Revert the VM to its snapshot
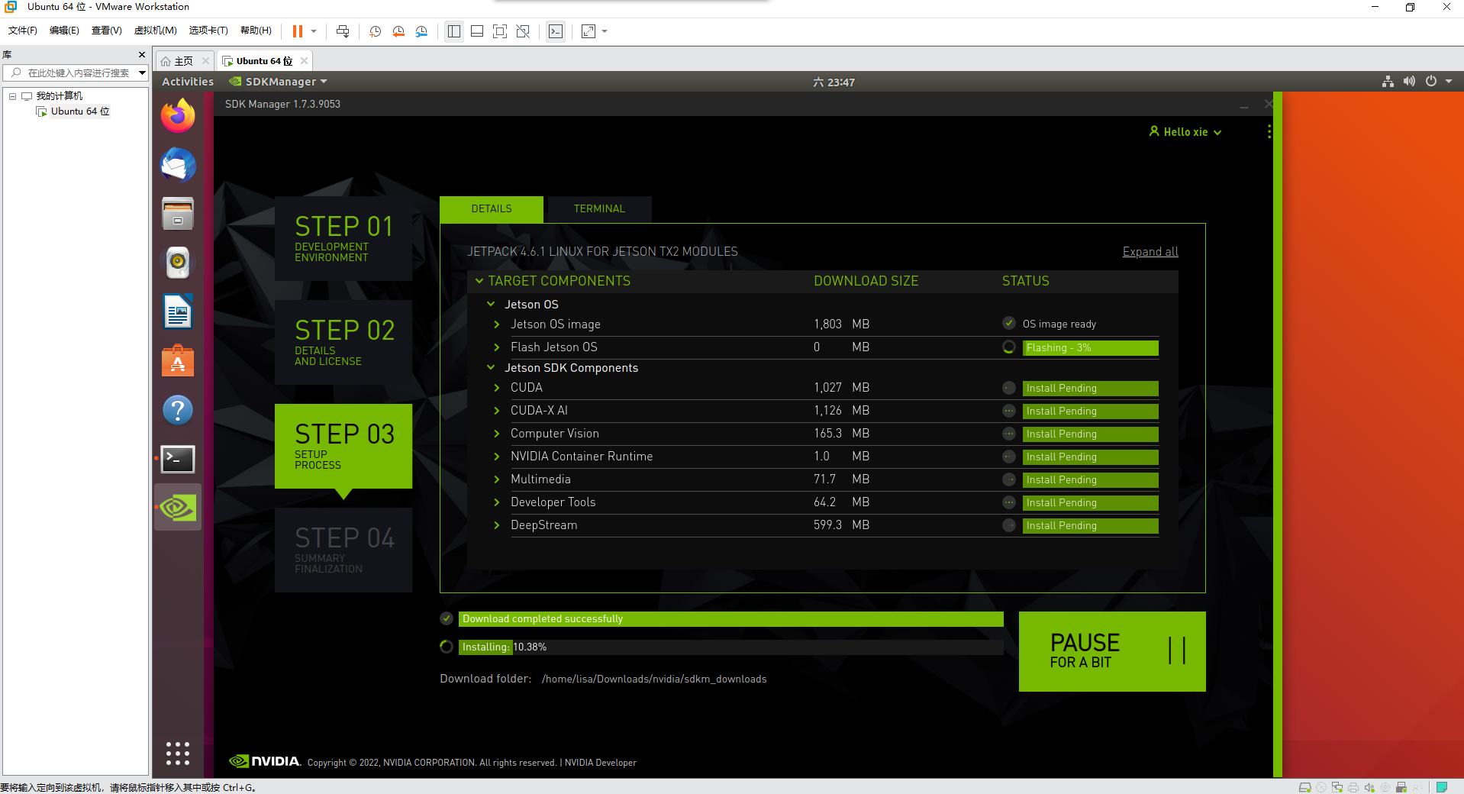Image resolution: width=1464 pixels, height=794 pixels. [x=398, y=31]
